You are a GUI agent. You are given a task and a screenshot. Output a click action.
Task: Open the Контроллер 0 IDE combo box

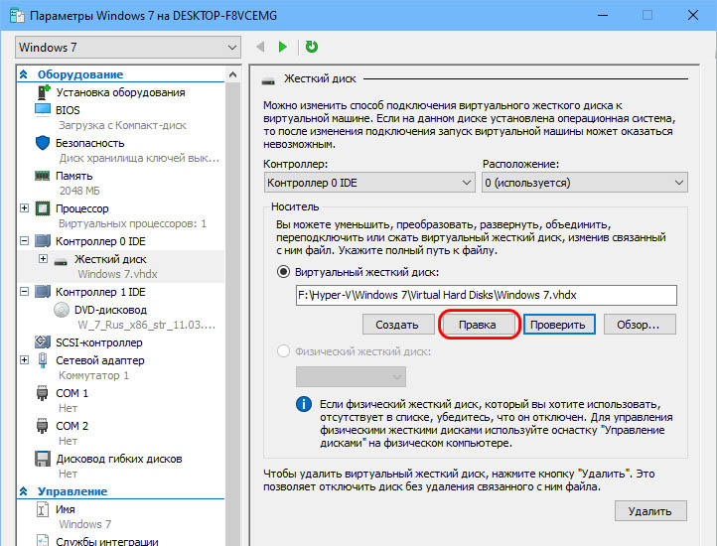pyautogui.click(x=369, y=183)
